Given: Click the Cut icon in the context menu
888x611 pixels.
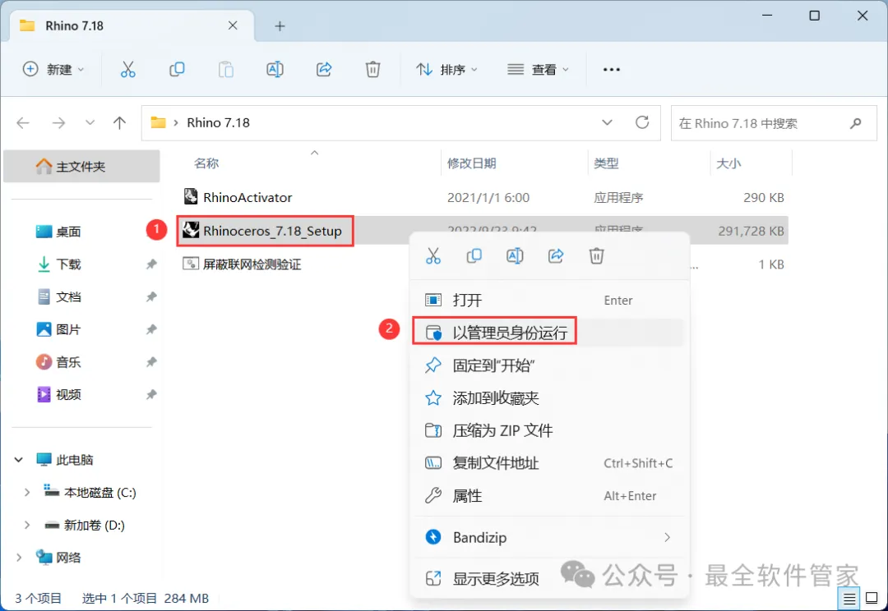Looking at the screenshot, I should coord(433,256).
